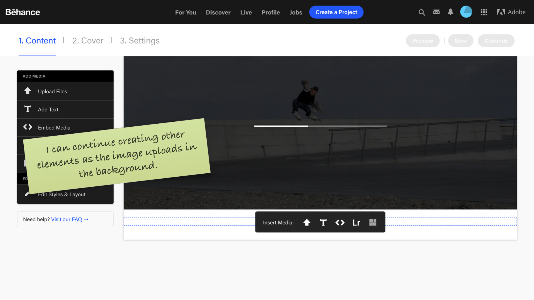The height and width of the screenshot is (300, 534).
Task: Click the Create a Project button
Action: coord(336,12)
